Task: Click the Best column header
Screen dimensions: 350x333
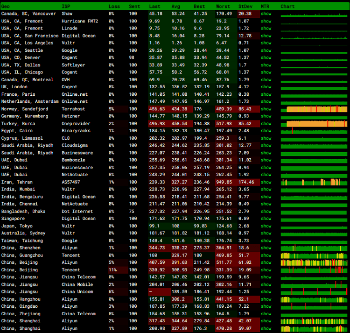Action: click(199, 6)
